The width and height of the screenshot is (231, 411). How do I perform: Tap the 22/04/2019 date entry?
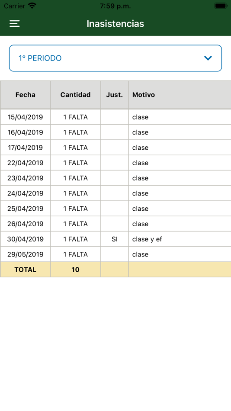tap(26, 163)
